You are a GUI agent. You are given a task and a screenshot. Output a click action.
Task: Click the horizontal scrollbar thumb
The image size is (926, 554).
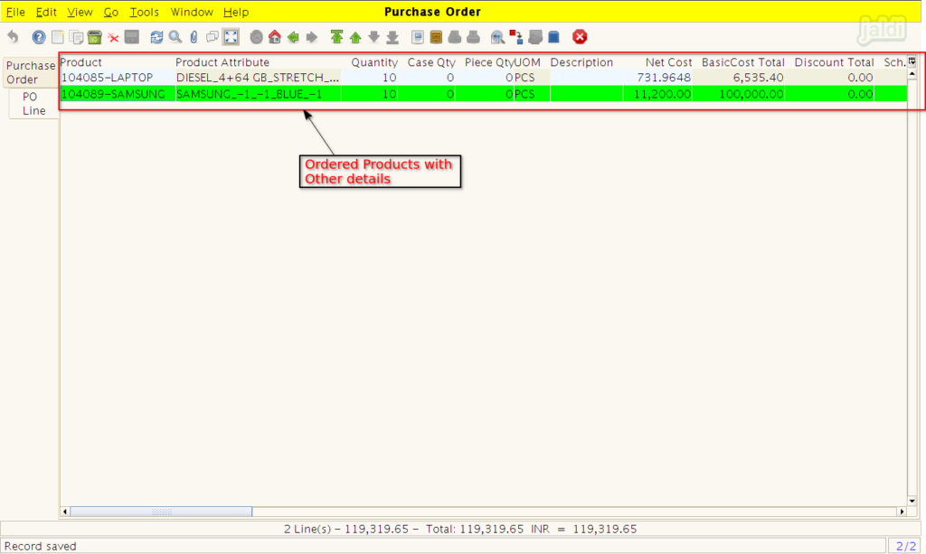coord(161,512)
